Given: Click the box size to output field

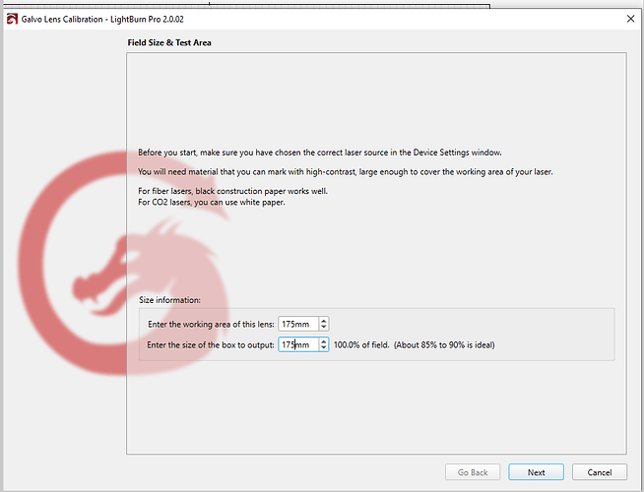Looking at the screenshot, I should pos(297,345).
